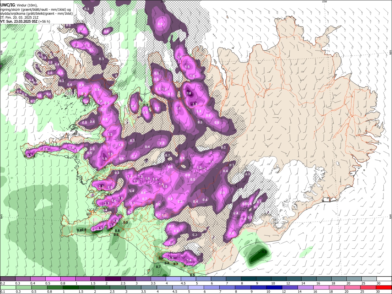The height and width of the screenshot is (294, 392).
Task: Select the light grey snow swatch between 25 and 30
Action: 369,279
